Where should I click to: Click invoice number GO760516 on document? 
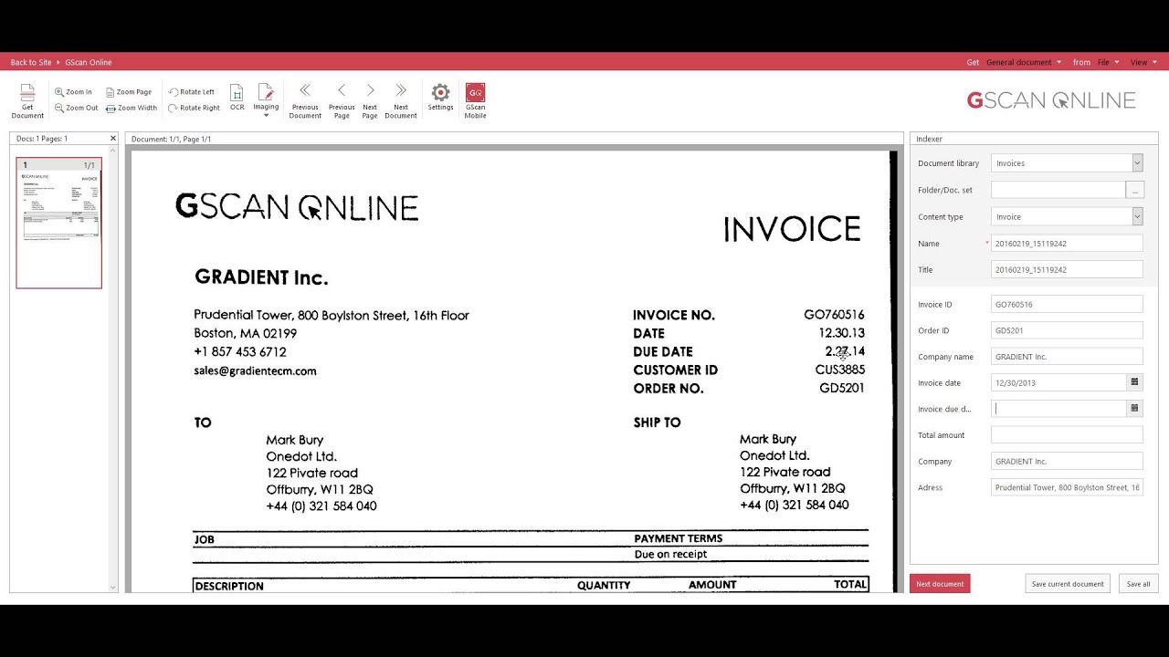[x=834, y=315]
